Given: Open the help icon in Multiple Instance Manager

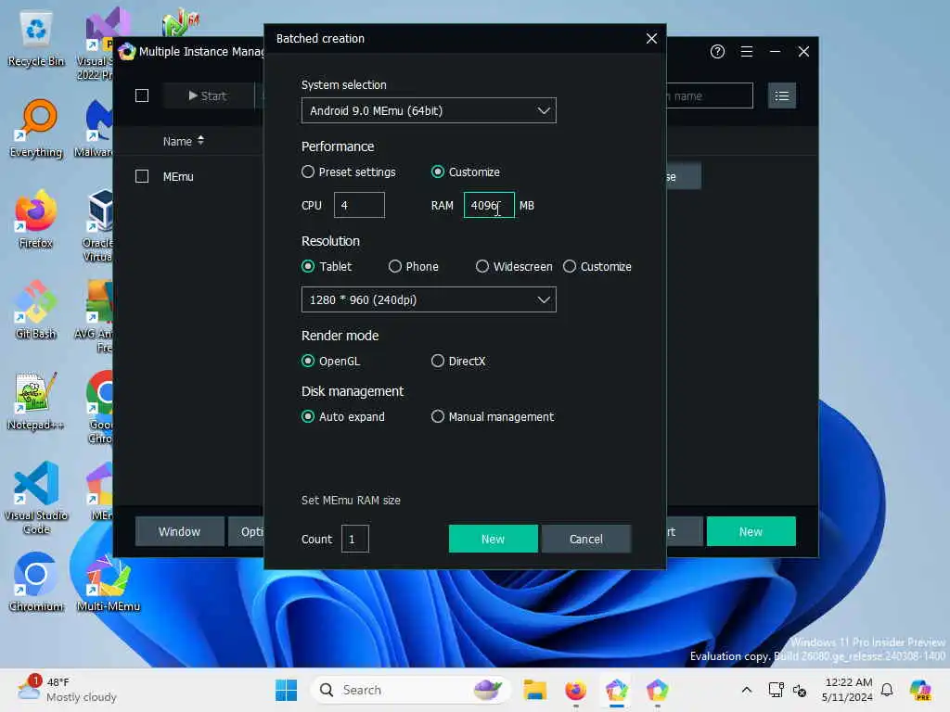Looking at the screenshot, I should (x=717, y=52).
